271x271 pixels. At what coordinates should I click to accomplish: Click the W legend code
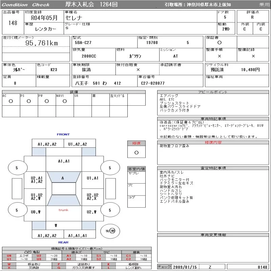[x=9, y=264]
